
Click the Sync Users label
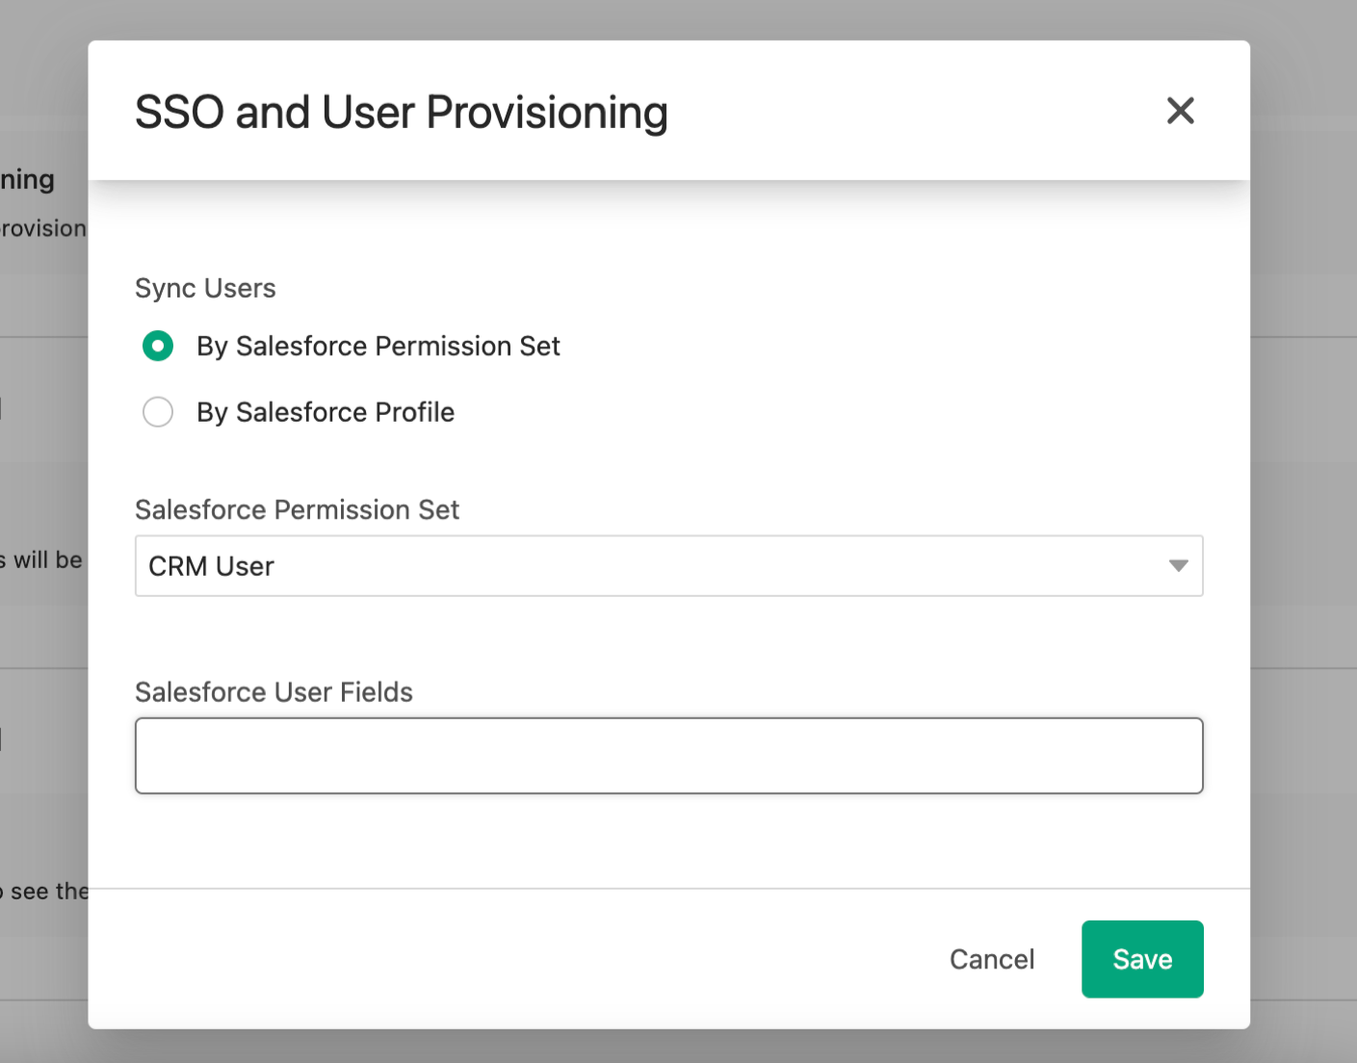click(205, 288)
